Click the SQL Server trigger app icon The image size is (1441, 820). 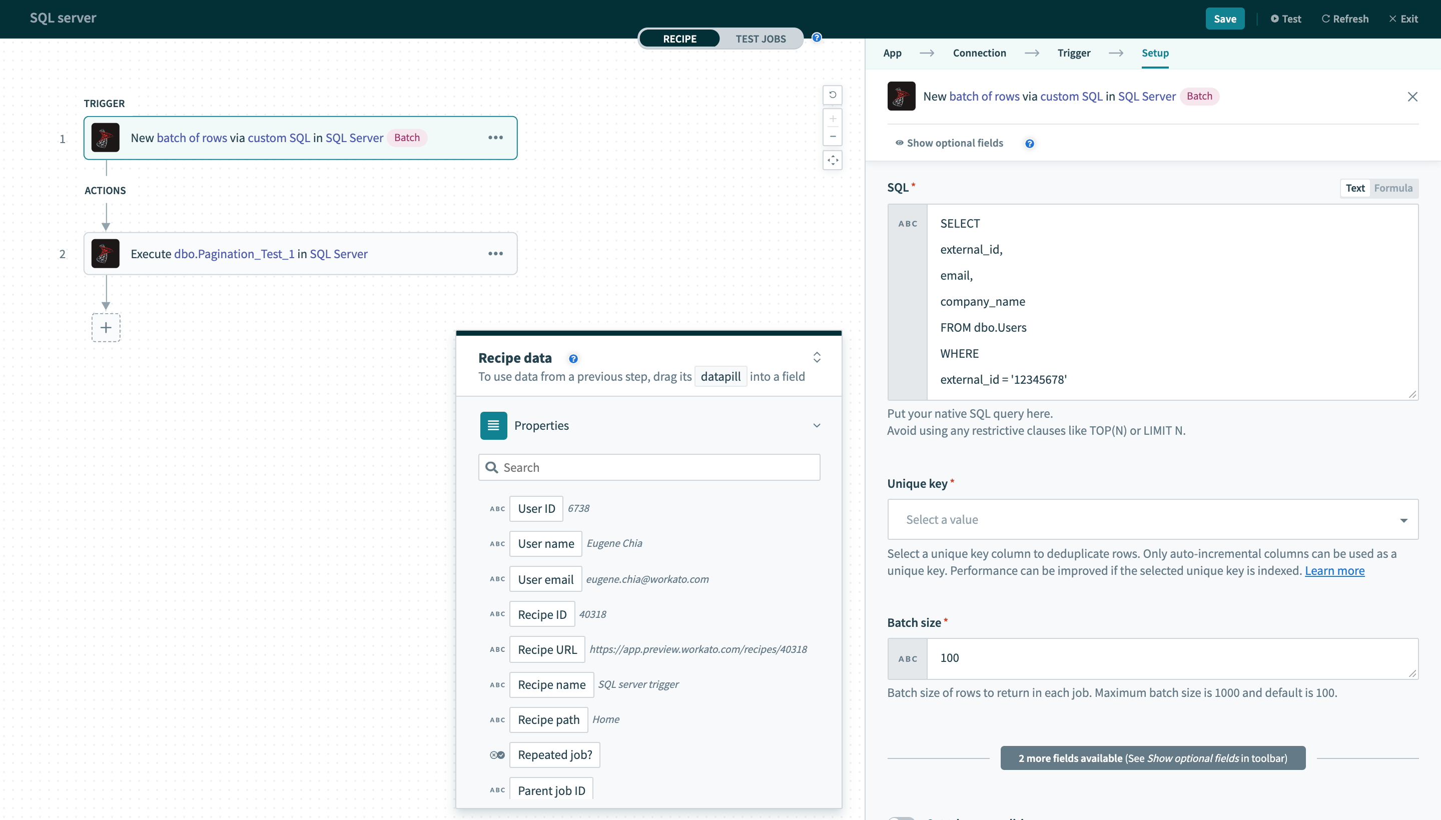105,138
